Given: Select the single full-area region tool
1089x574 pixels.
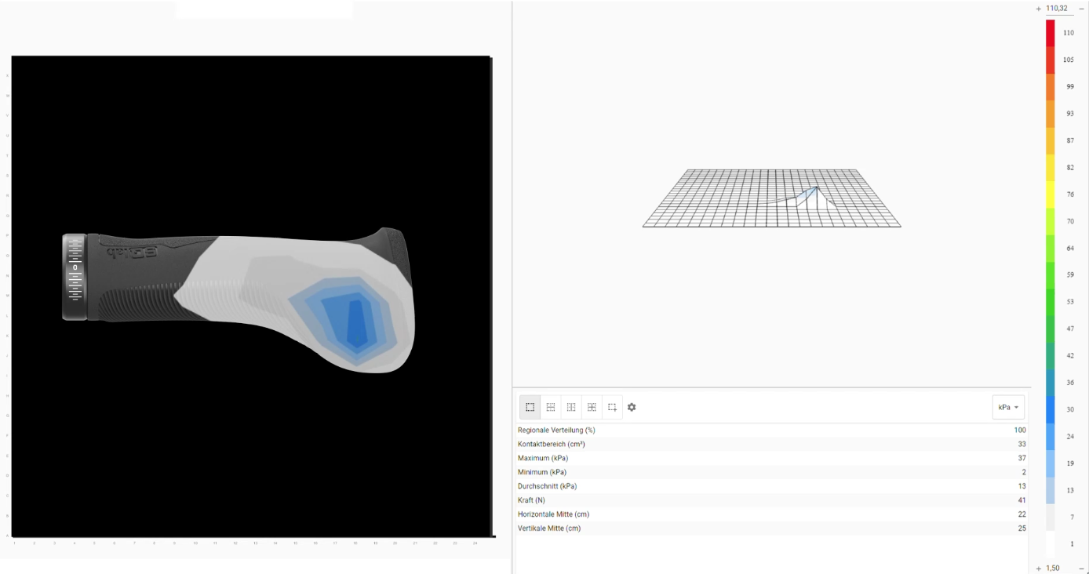Looking at the screenshot, I should [530, 407].
